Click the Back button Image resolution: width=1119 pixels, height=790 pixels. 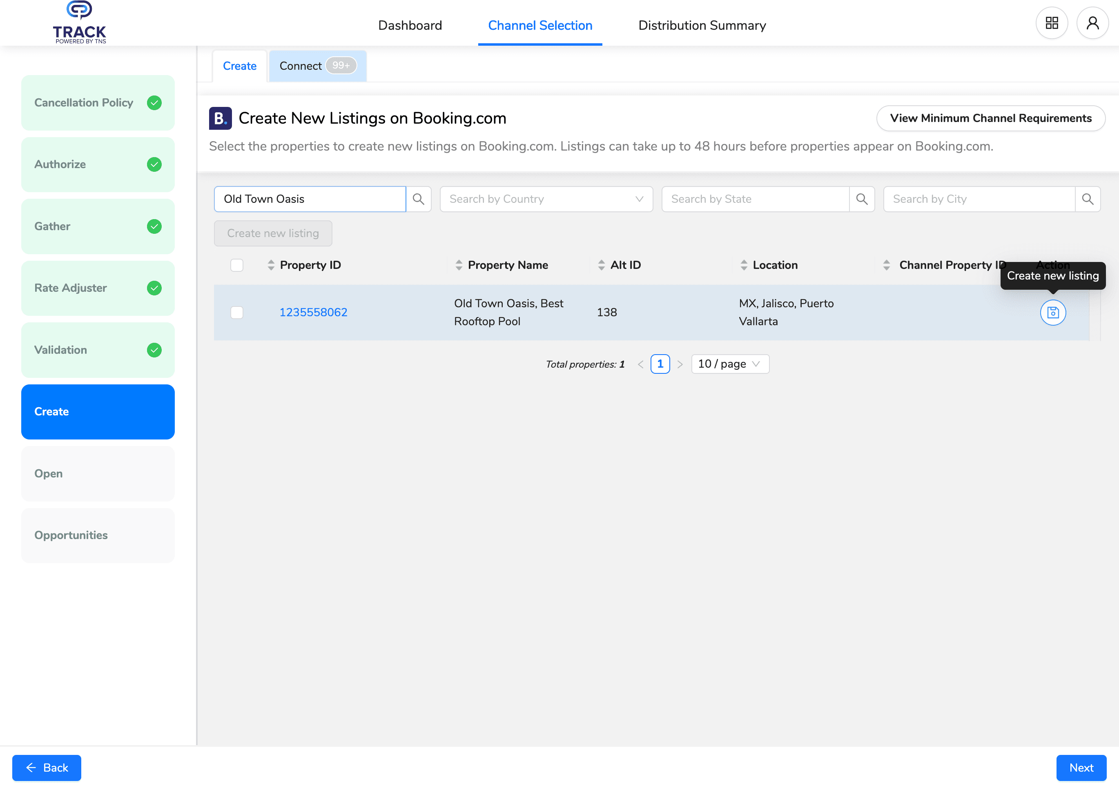point(47,768)
